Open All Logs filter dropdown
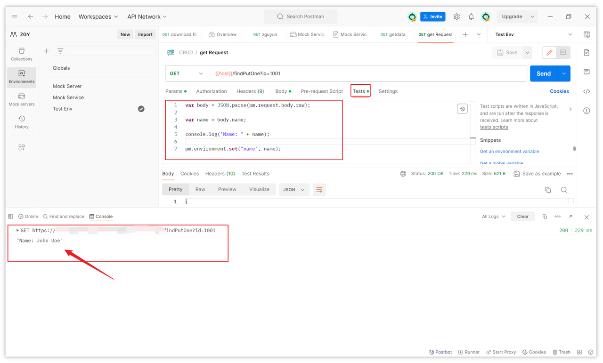Viewport: 603px width, 363px height. (493, 217)
